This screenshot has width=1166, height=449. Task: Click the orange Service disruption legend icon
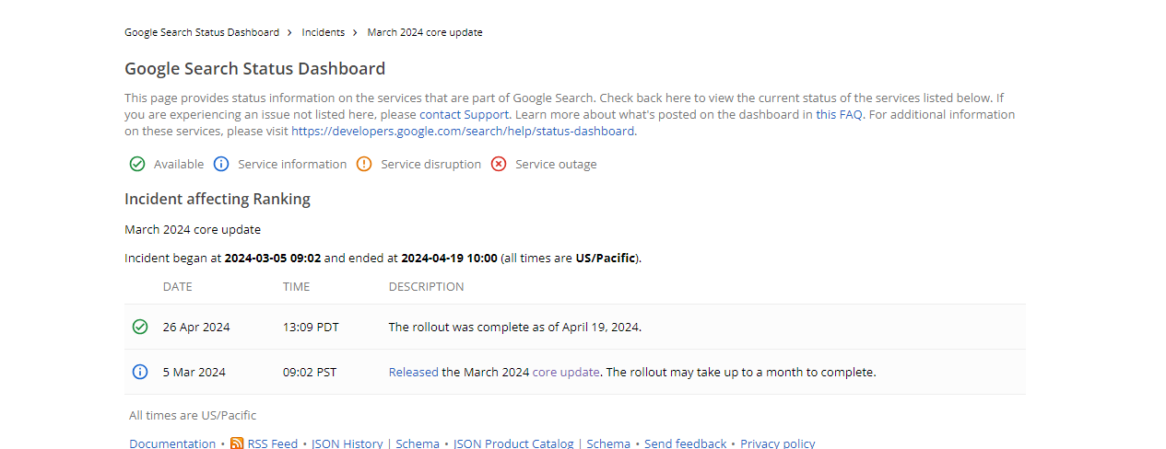(x=364, y=164)
